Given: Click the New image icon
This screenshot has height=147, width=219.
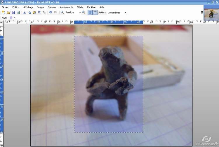Looking at the screenshot, I should 4,13.
